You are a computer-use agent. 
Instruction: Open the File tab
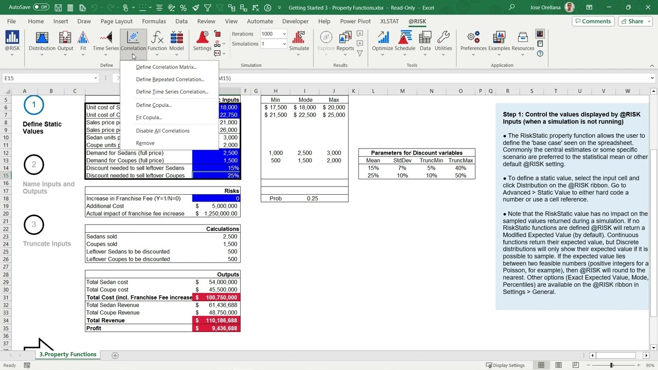[x=11, y=21]
